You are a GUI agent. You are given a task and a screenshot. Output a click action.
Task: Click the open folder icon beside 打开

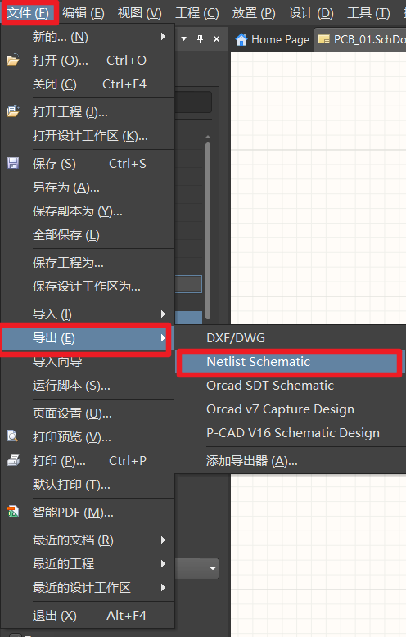point(12,61)
